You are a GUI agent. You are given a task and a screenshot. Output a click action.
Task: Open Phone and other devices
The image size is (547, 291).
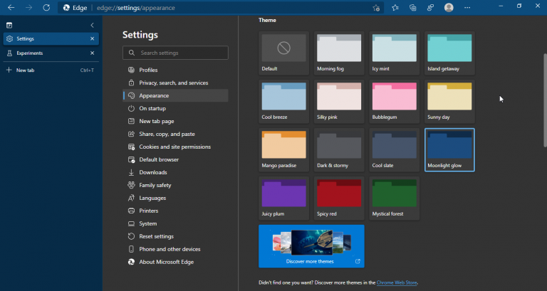tap(175, 249)
